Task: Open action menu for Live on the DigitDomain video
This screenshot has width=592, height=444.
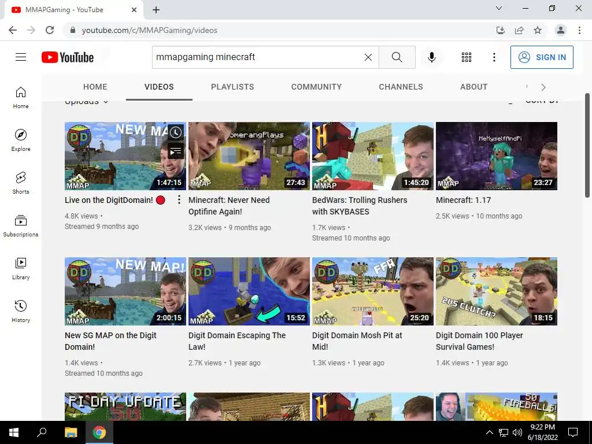Action: pos(179,199)
